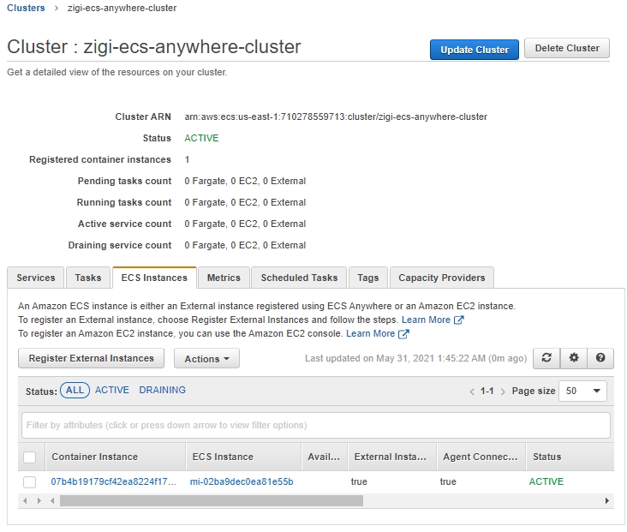Click the refresh instances icon

546,358
